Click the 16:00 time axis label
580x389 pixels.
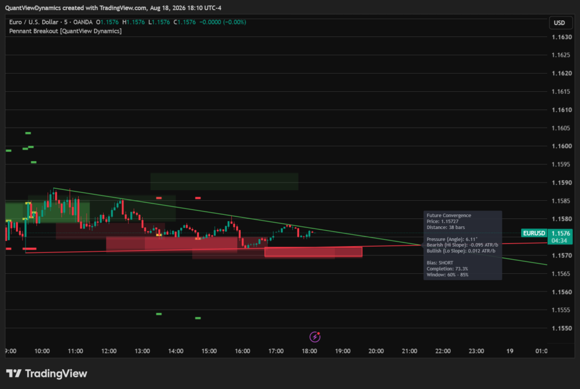pyautogui.click(x=242, y=351)
